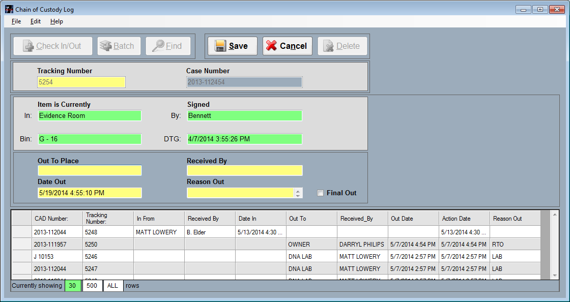Click the File menu icon area
Image resolution: width=570 pixels, height=302 pixels.
(16, 21)
